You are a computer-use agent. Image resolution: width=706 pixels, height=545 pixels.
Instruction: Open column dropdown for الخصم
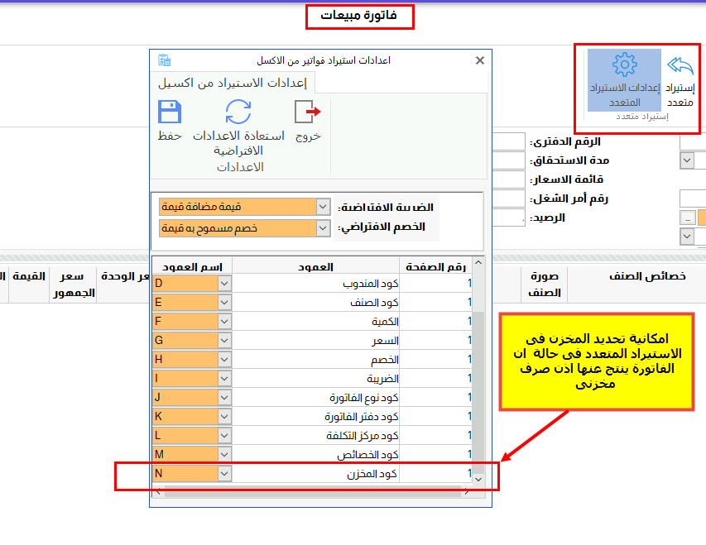tap(224, 359)
